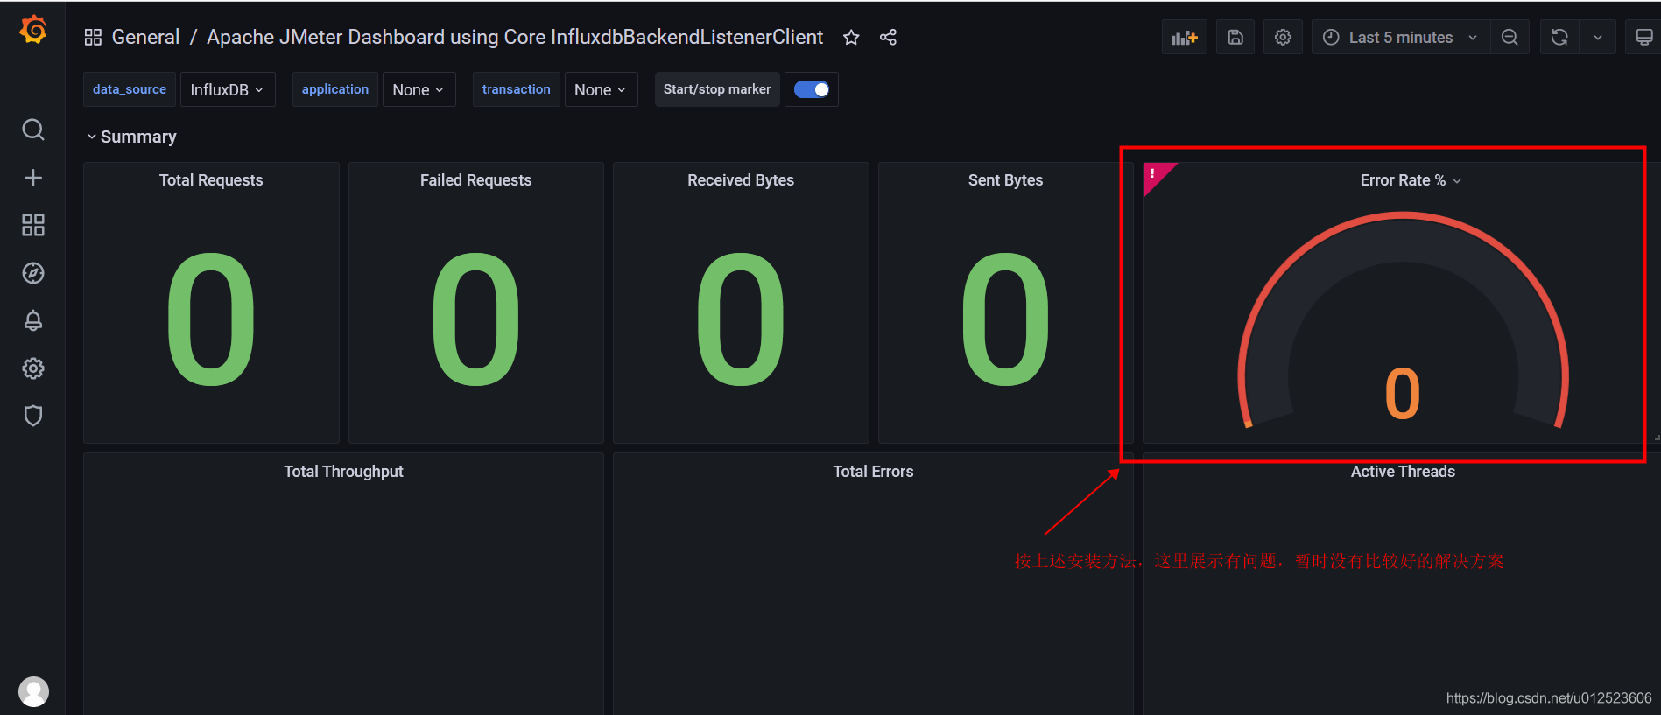Open the Server Admin shield icon
This screenshot has width=1661, height=715.
[33, 416]
